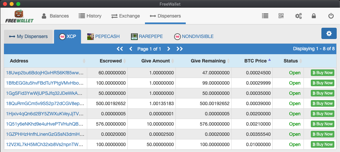The height and width of the screenshot is (152, 340).
Task: Switch to My Dispensers tab
Action: (x=29, y=36)
